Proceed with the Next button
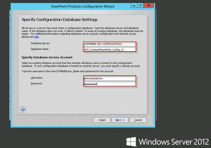The width and height of the screenshot is (211, 148). click(120, 120)
